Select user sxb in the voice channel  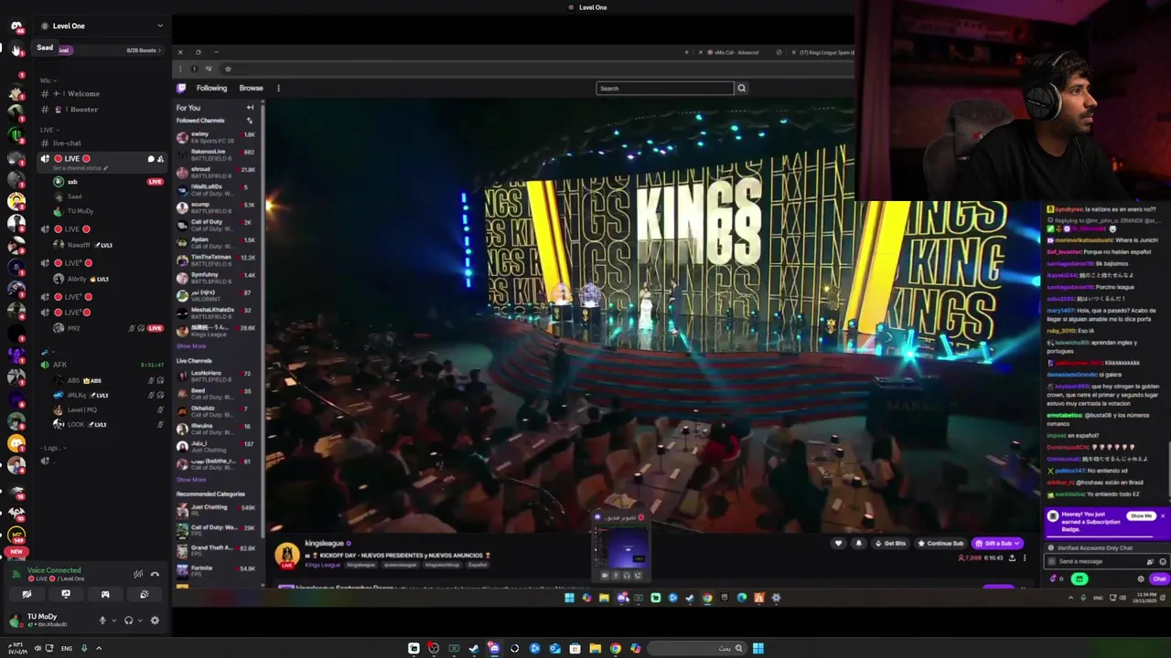[72, 182]
